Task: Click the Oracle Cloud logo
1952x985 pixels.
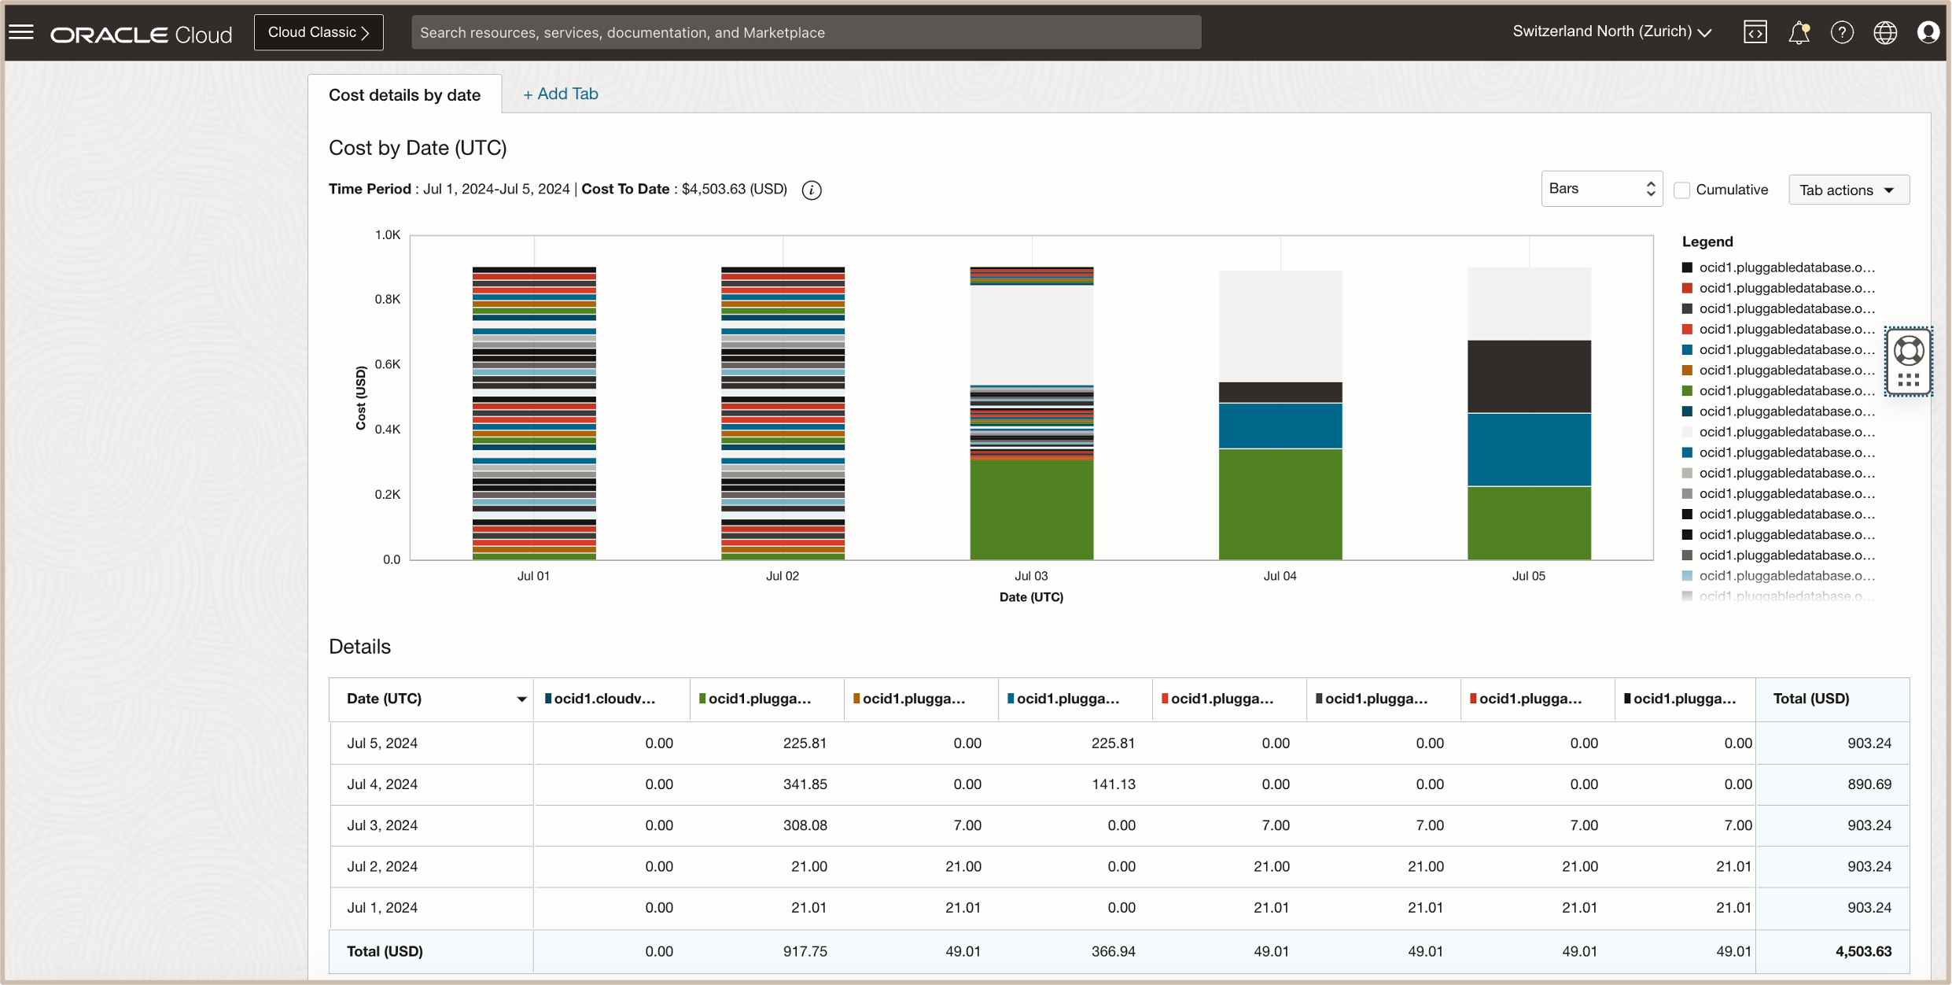Action: pos(142,34)
